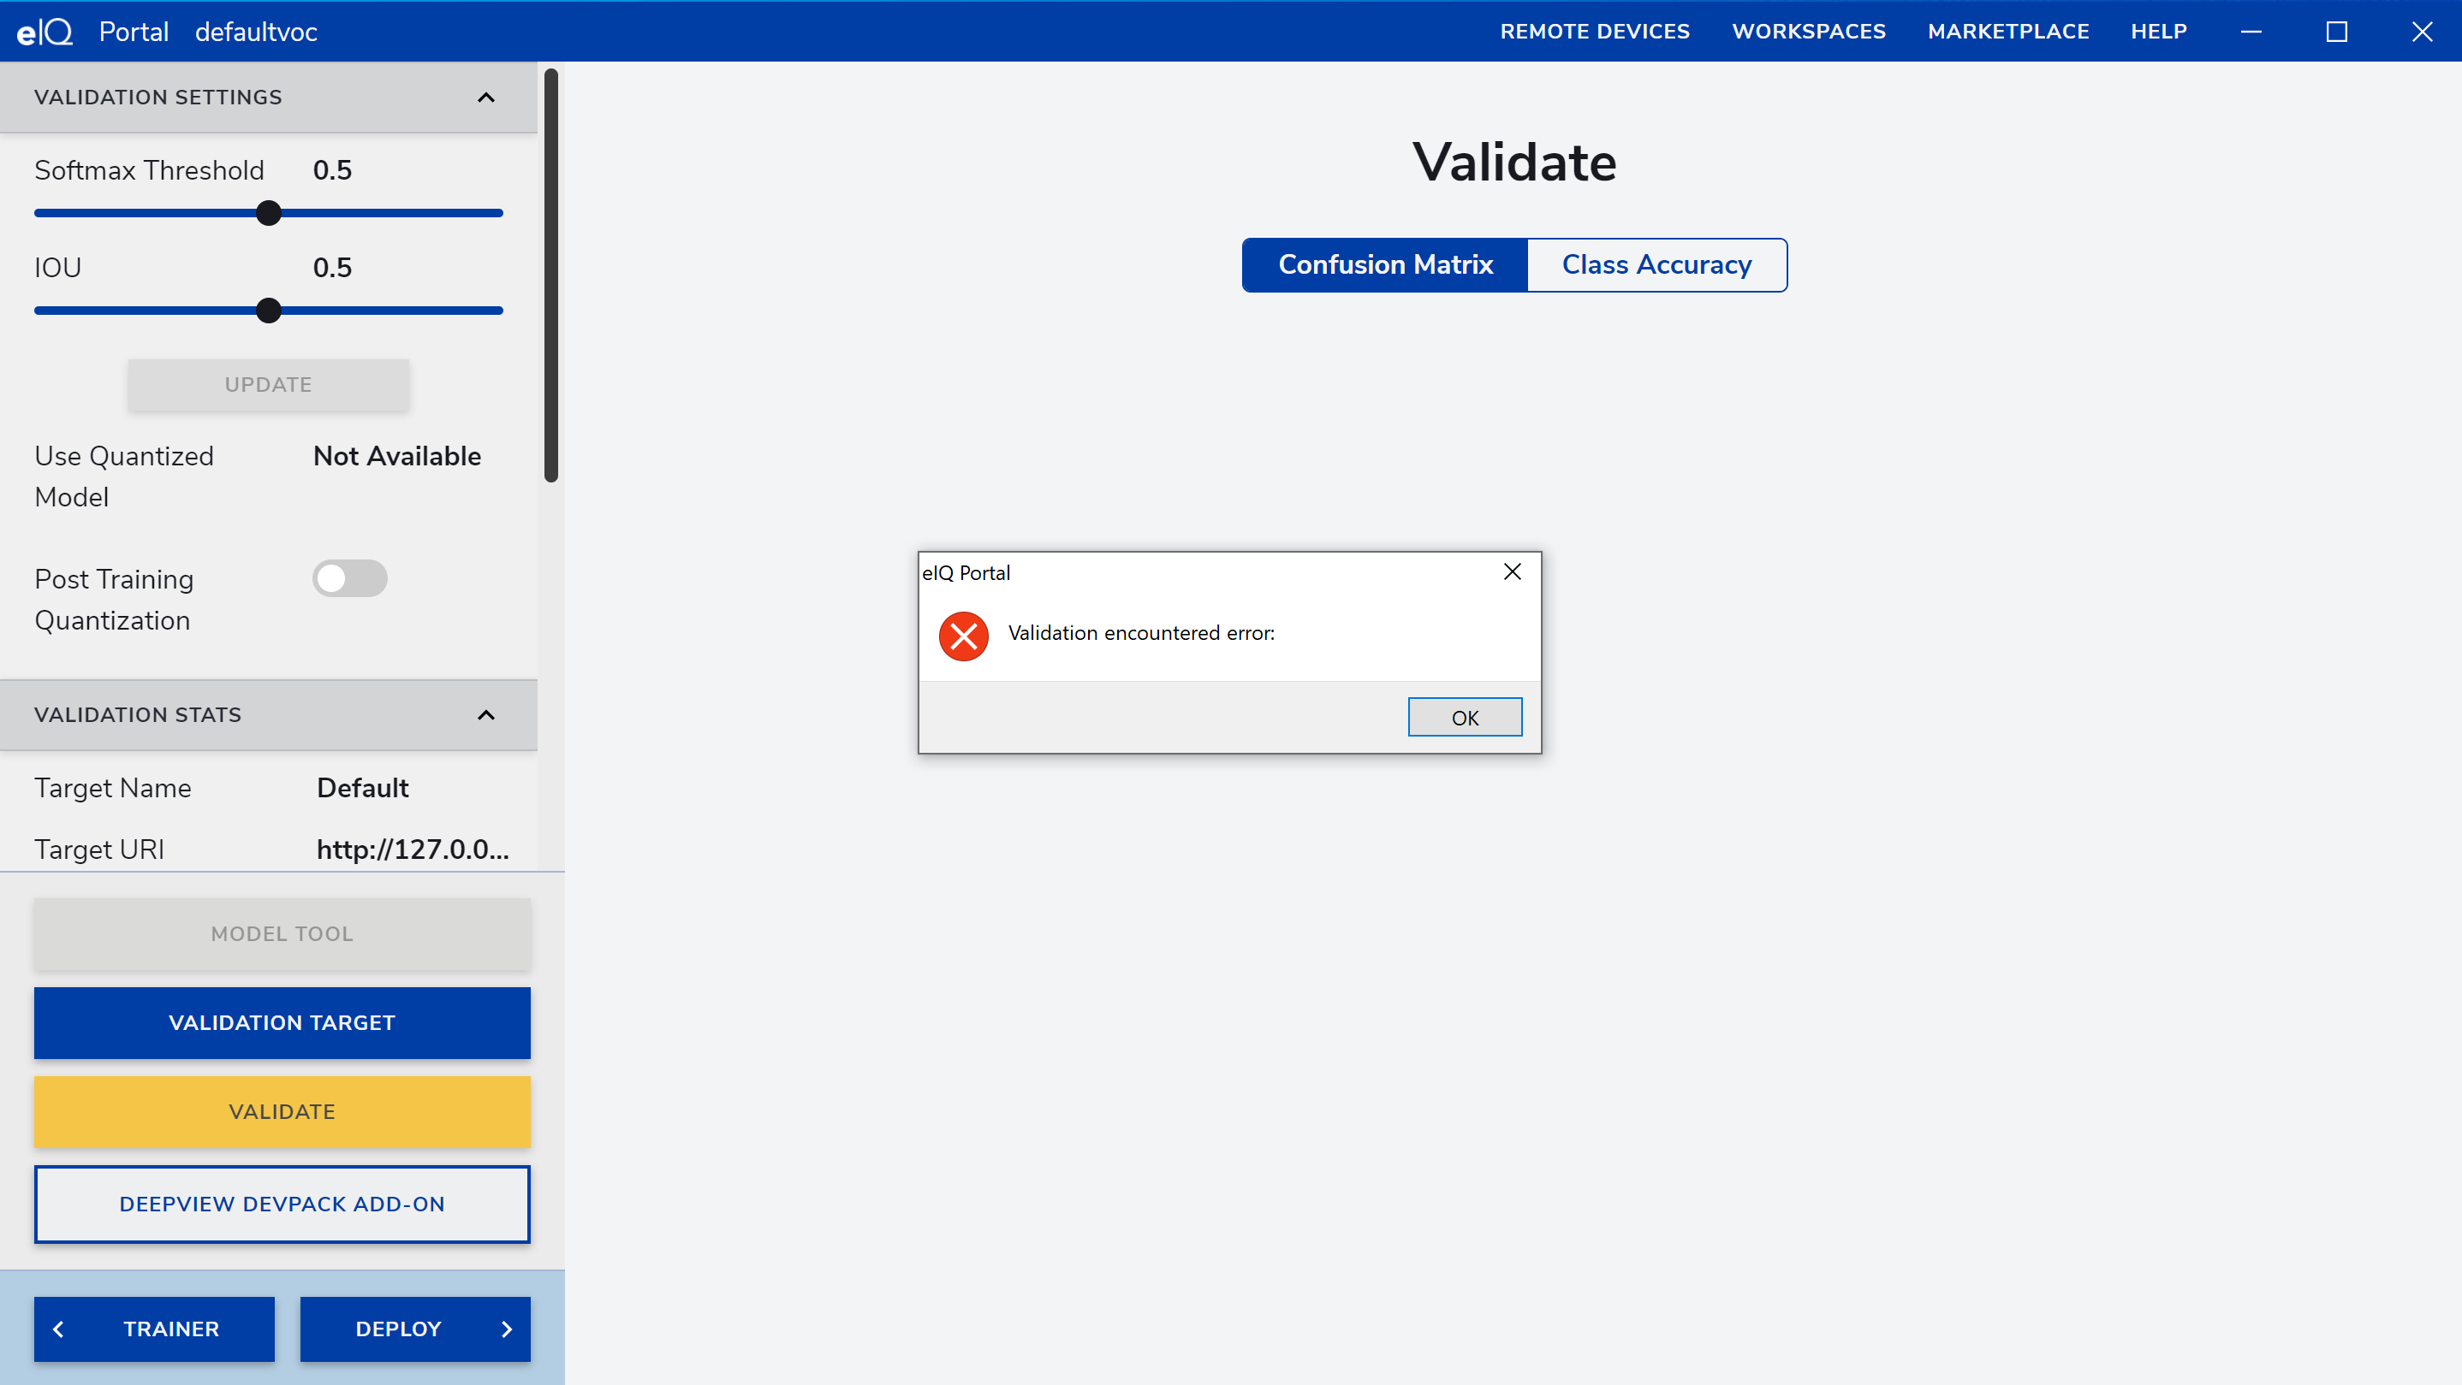Click the eIQ logo icon

tap(44, 32)
